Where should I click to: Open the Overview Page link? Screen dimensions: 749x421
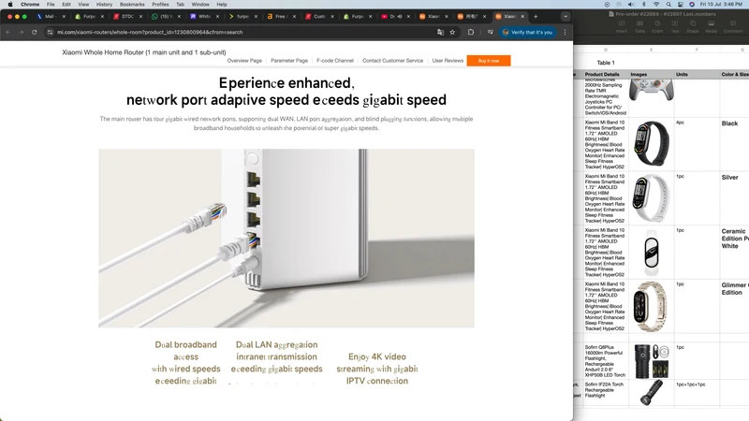point(244,61)
